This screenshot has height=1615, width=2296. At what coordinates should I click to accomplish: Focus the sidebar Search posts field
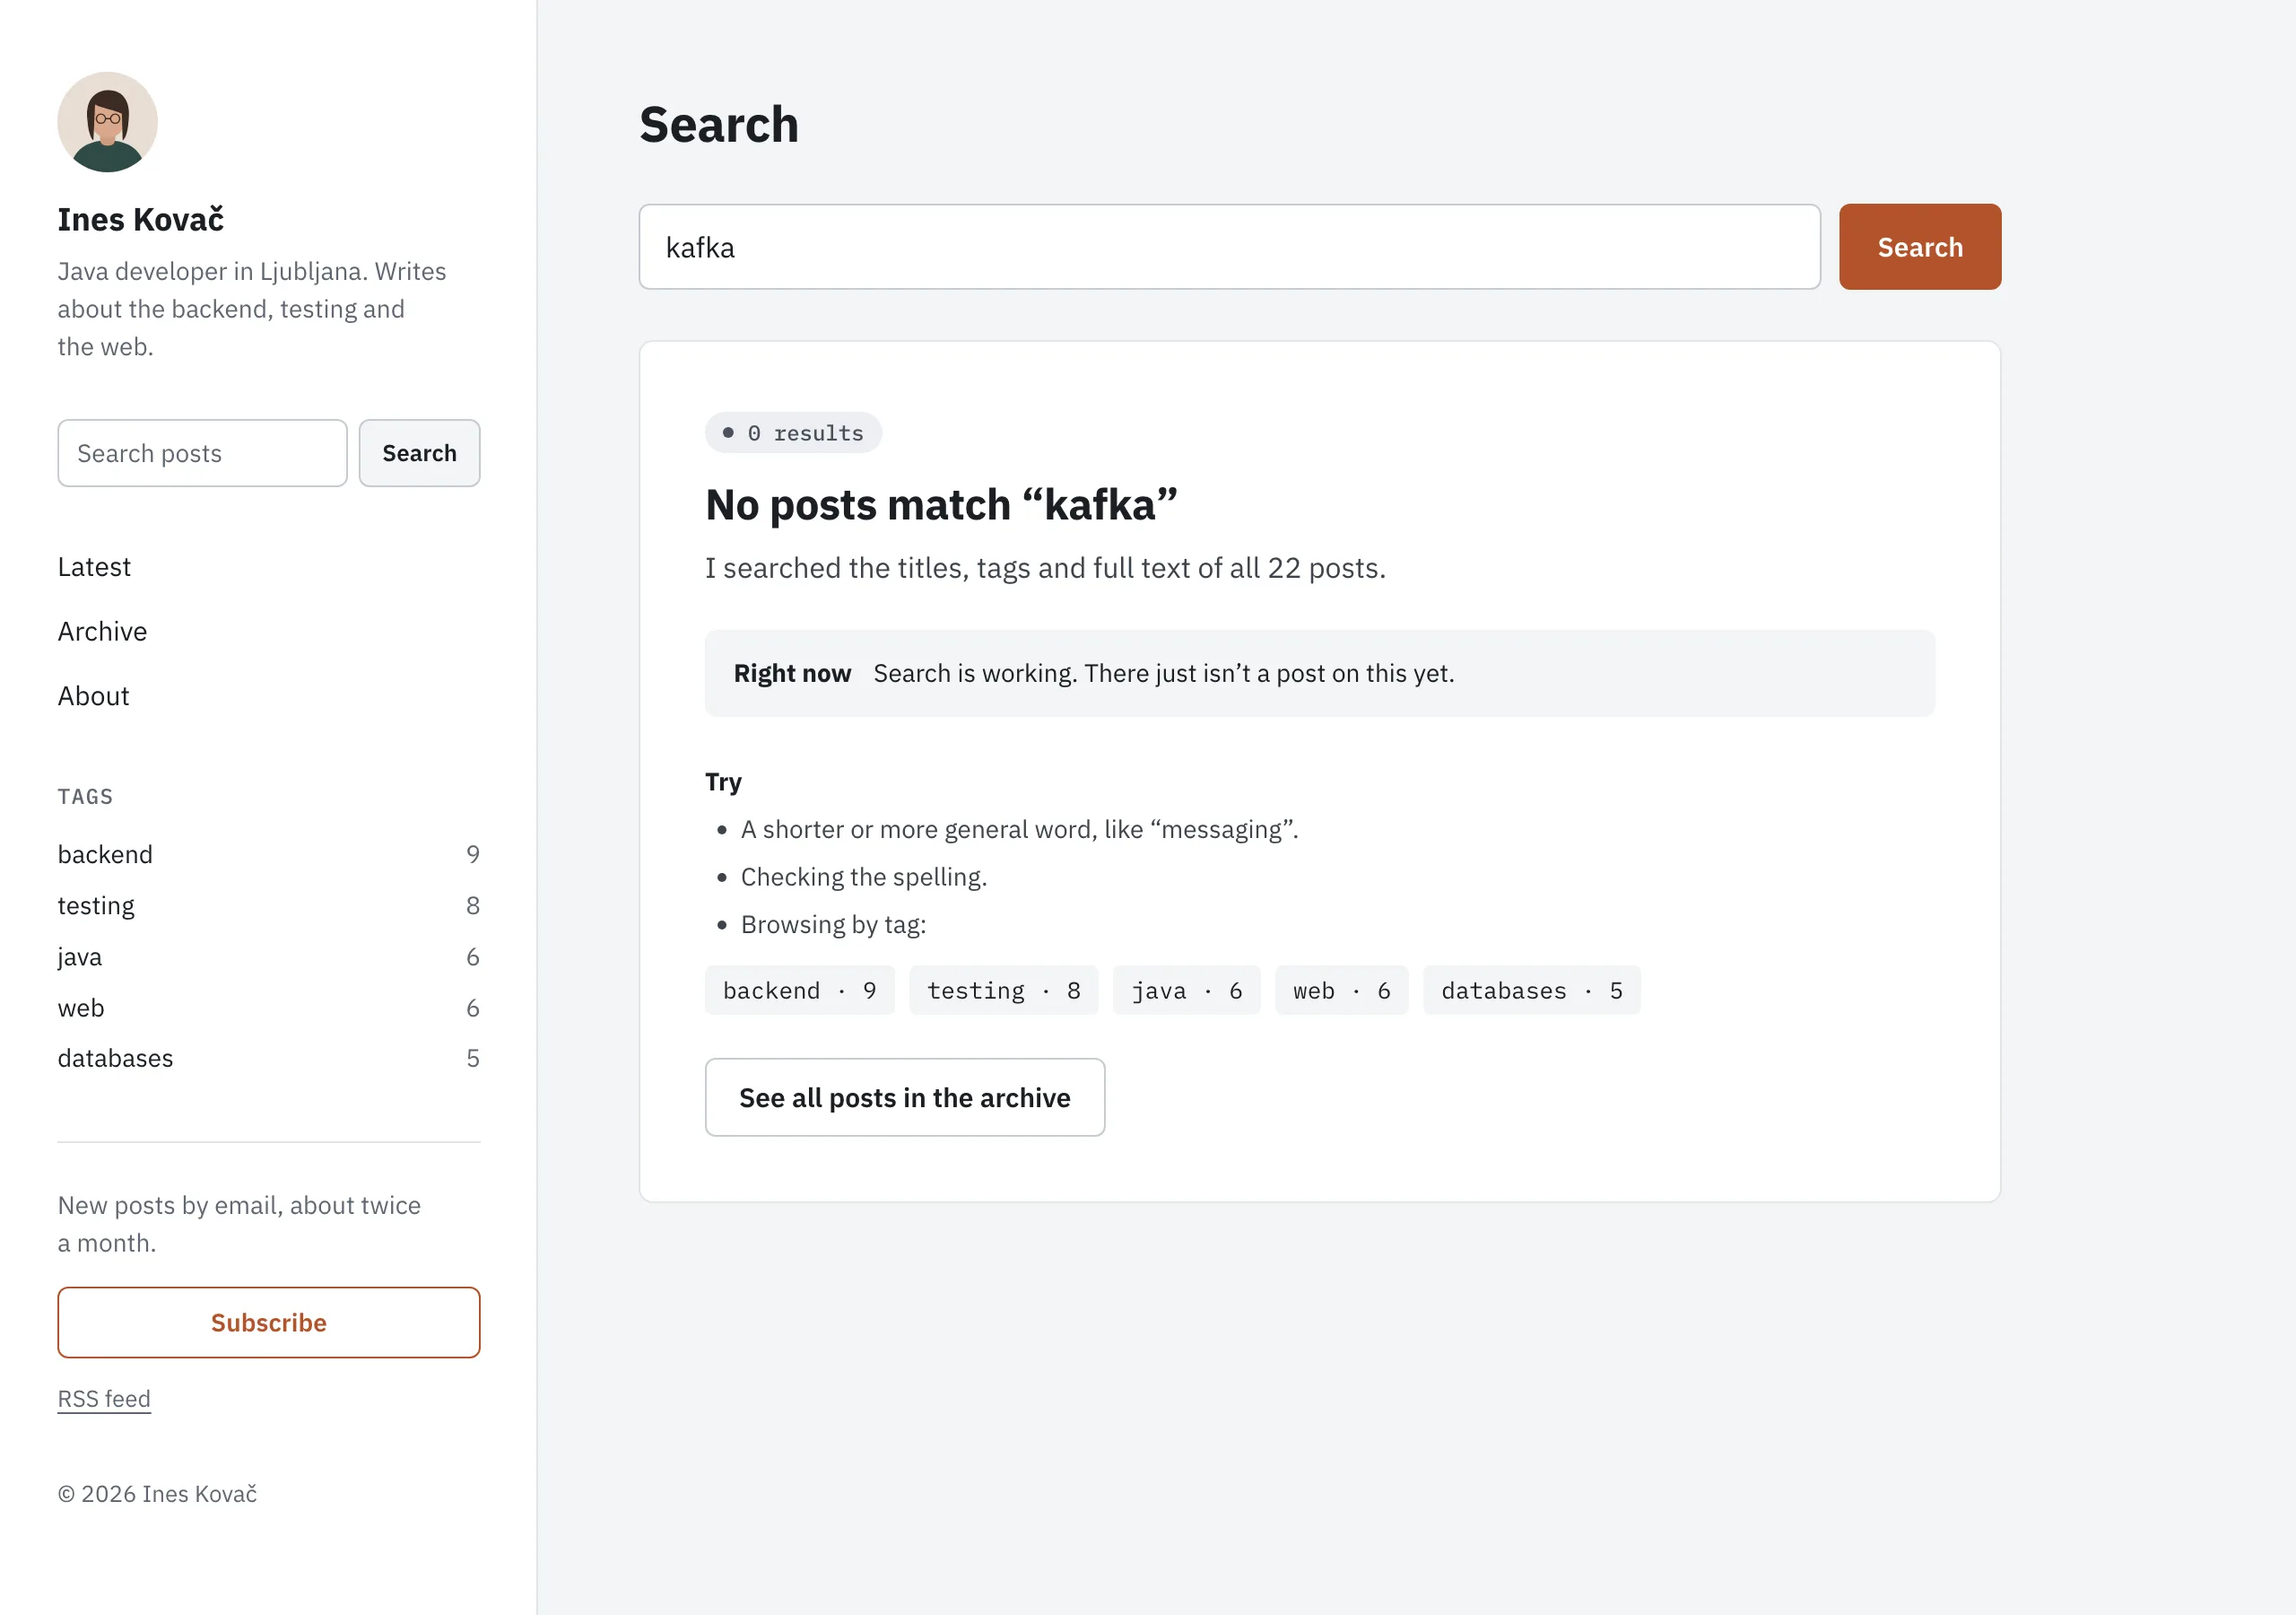click(x=202, y=453)
